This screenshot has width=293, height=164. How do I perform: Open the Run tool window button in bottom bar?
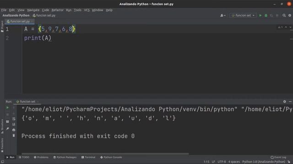(x=10, y=157)
